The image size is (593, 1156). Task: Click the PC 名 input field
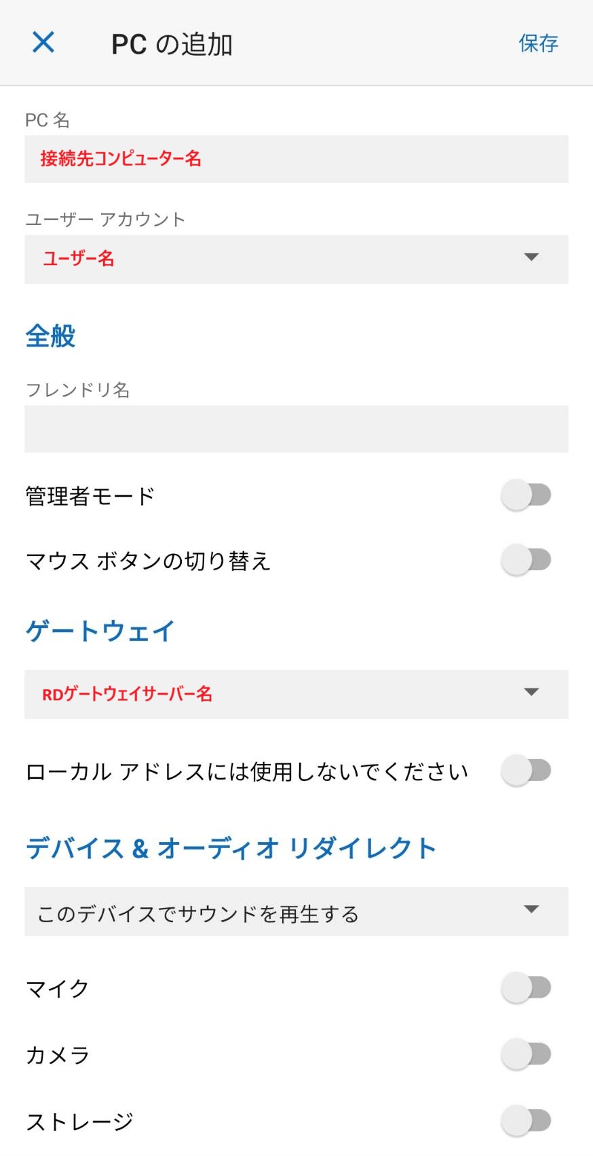pyautogui.click(x=296, y=159)
